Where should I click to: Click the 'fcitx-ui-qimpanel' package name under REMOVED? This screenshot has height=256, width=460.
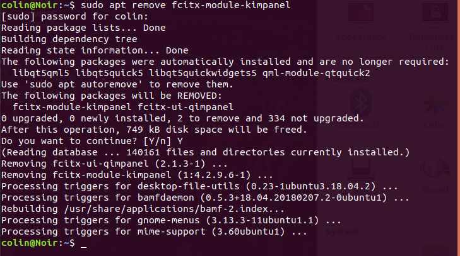(186, 107)
